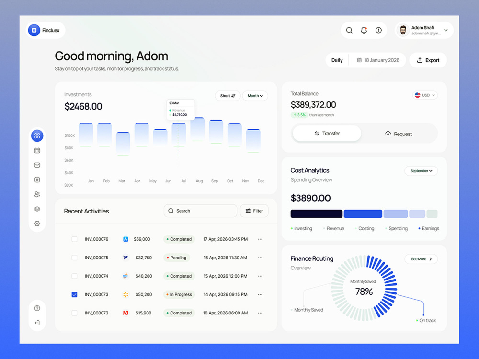The height and width of the screenshot is (359, 479).
Task: Open dashboard grid icon in sidebar
Action: pos(37,135)
